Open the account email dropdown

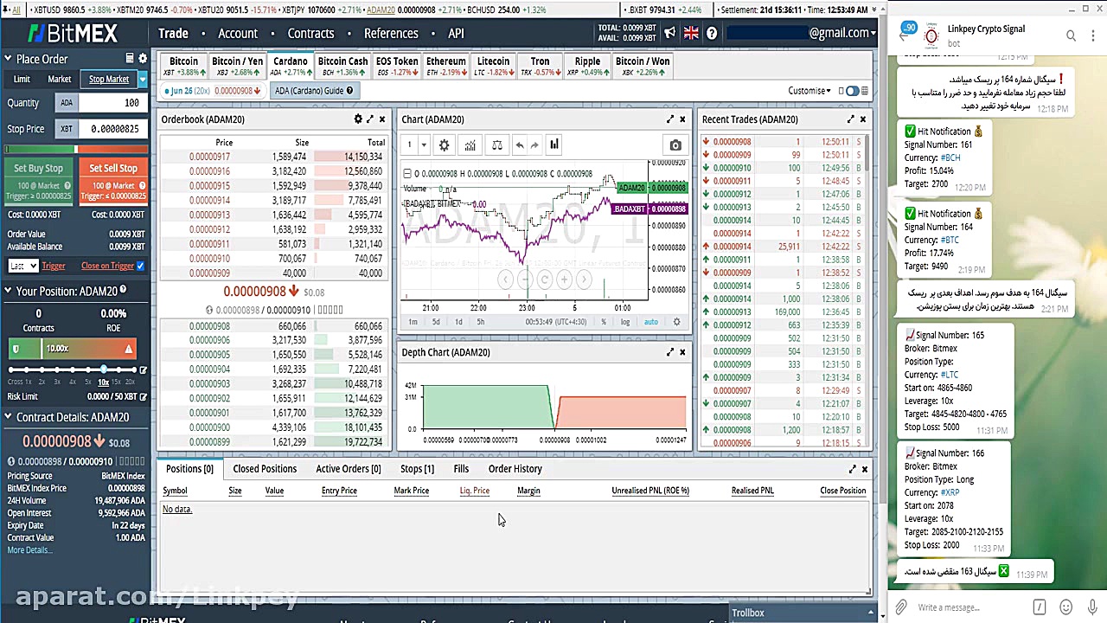pyautogui.click(x=843, y=33)
